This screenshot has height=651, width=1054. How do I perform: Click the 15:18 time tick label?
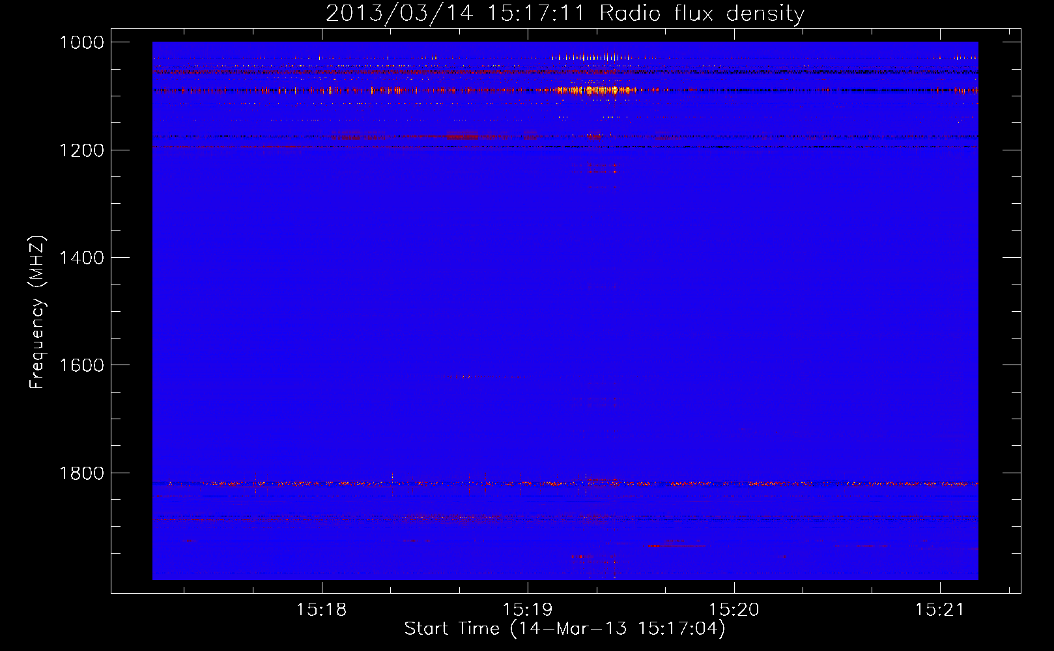[321, 609]
